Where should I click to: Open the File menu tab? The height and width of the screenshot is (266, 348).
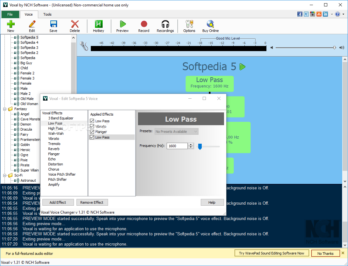coord(10,14)
